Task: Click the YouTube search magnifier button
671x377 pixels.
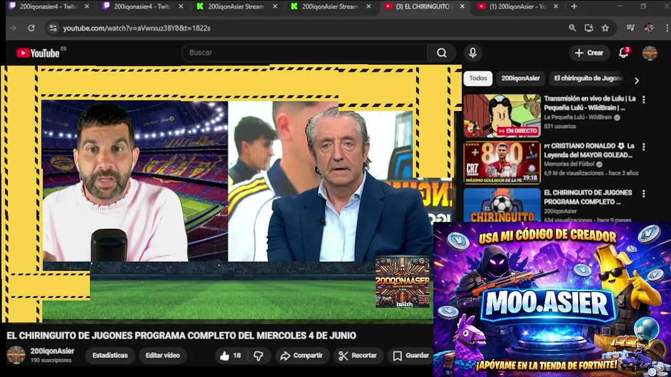Action: pyautogui.click(x=442, y=52)
